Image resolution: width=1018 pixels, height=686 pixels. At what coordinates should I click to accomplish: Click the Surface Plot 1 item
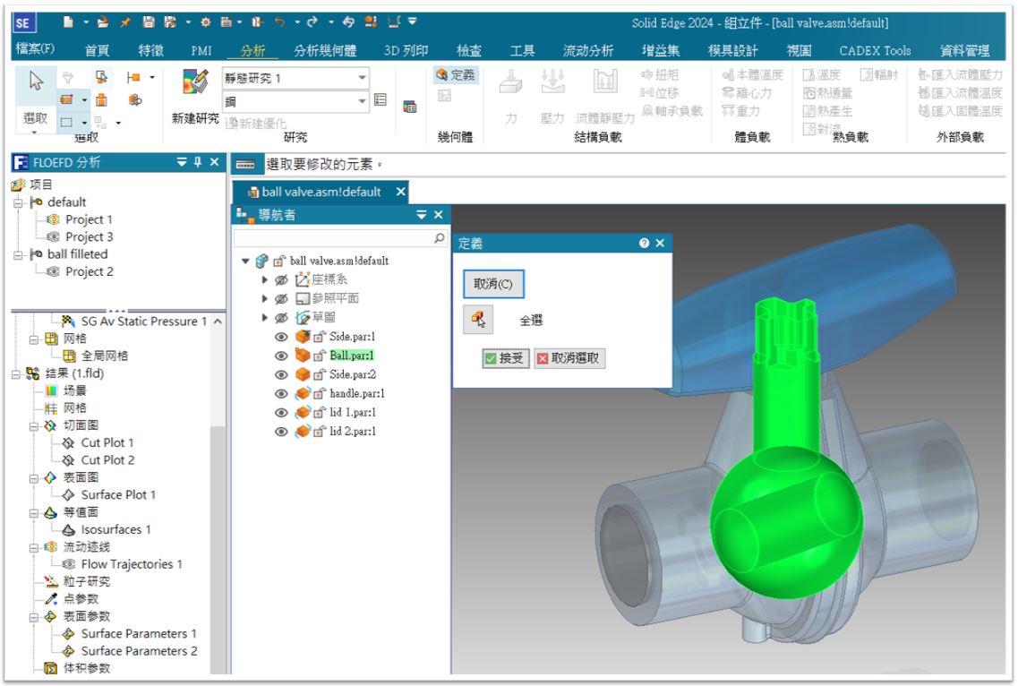[118, 494]
